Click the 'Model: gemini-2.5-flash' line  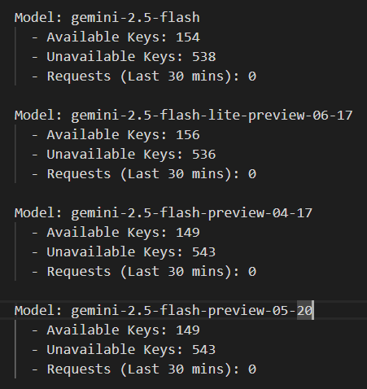[107, 18]
